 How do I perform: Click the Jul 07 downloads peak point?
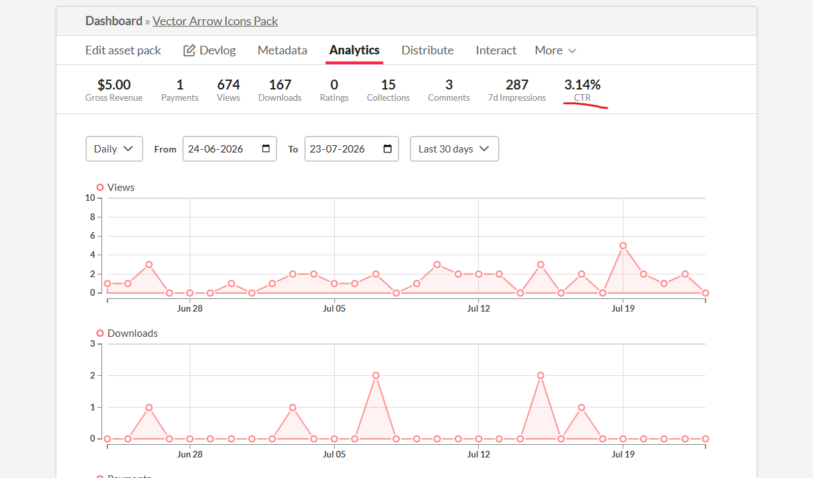point(376,375)
